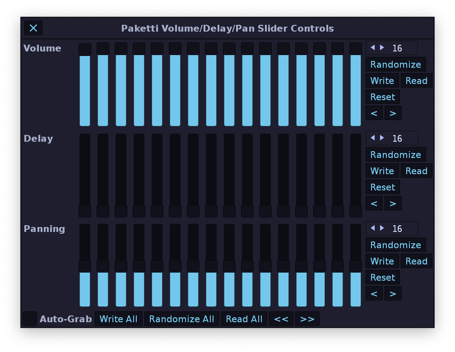Close the Paketti slider controls dialog
Image resolution: width=455 pixels, height=352 pixels.
click(33, 28)
